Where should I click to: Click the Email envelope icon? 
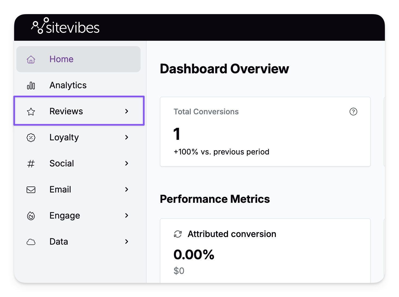(31, 190)
